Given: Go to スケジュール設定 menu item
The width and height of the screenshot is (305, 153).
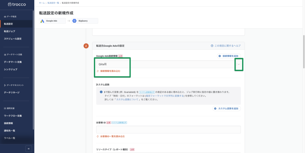Looking at the screenshot, I should (x=13, y=39).
